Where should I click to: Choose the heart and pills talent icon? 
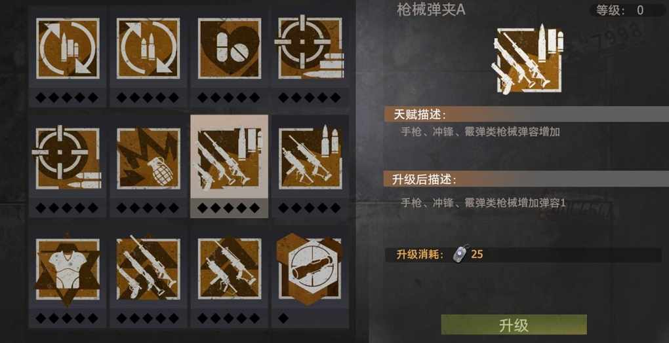coord(230,48)
